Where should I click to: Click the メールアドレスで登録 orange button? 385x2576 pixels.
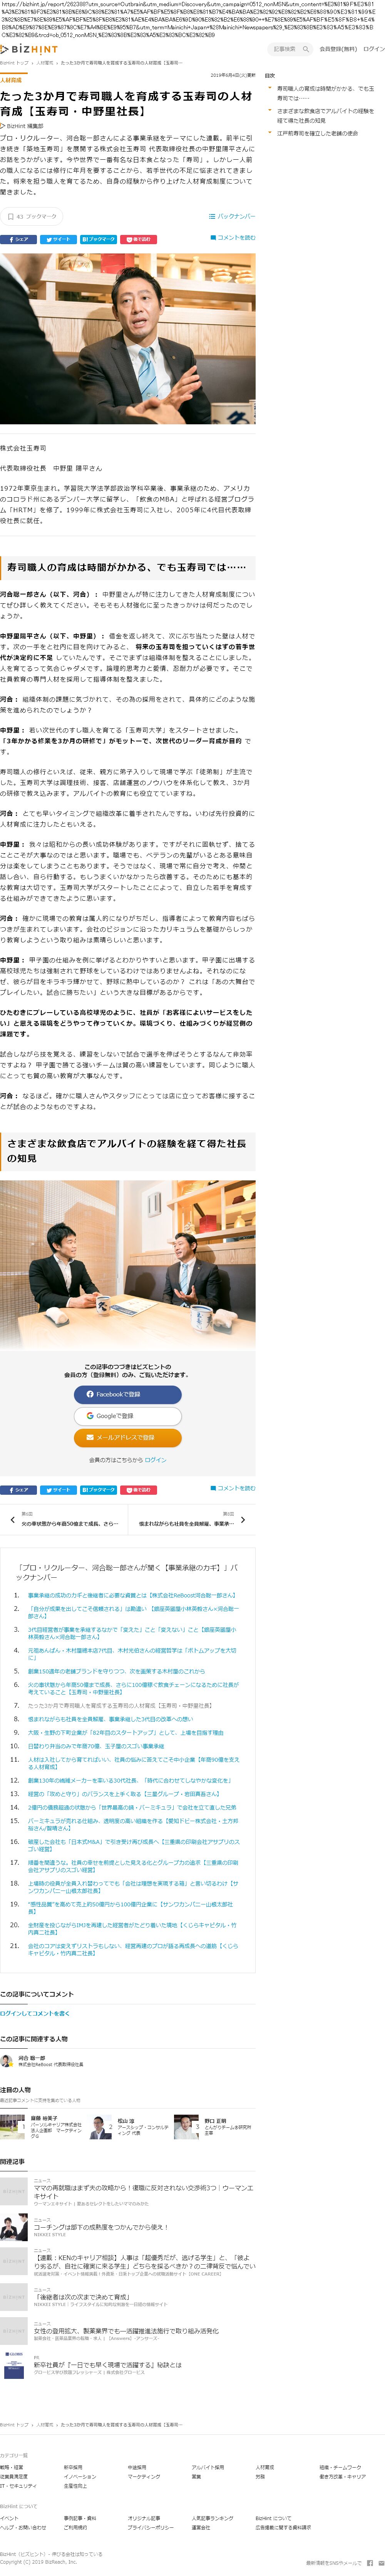(128, 1437)
